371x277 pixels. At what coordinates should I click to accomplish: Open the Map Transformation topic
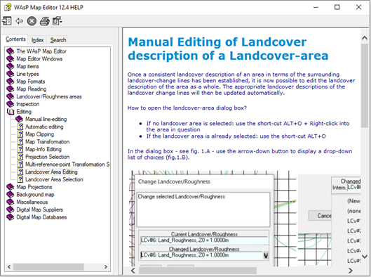click(47, 142)
